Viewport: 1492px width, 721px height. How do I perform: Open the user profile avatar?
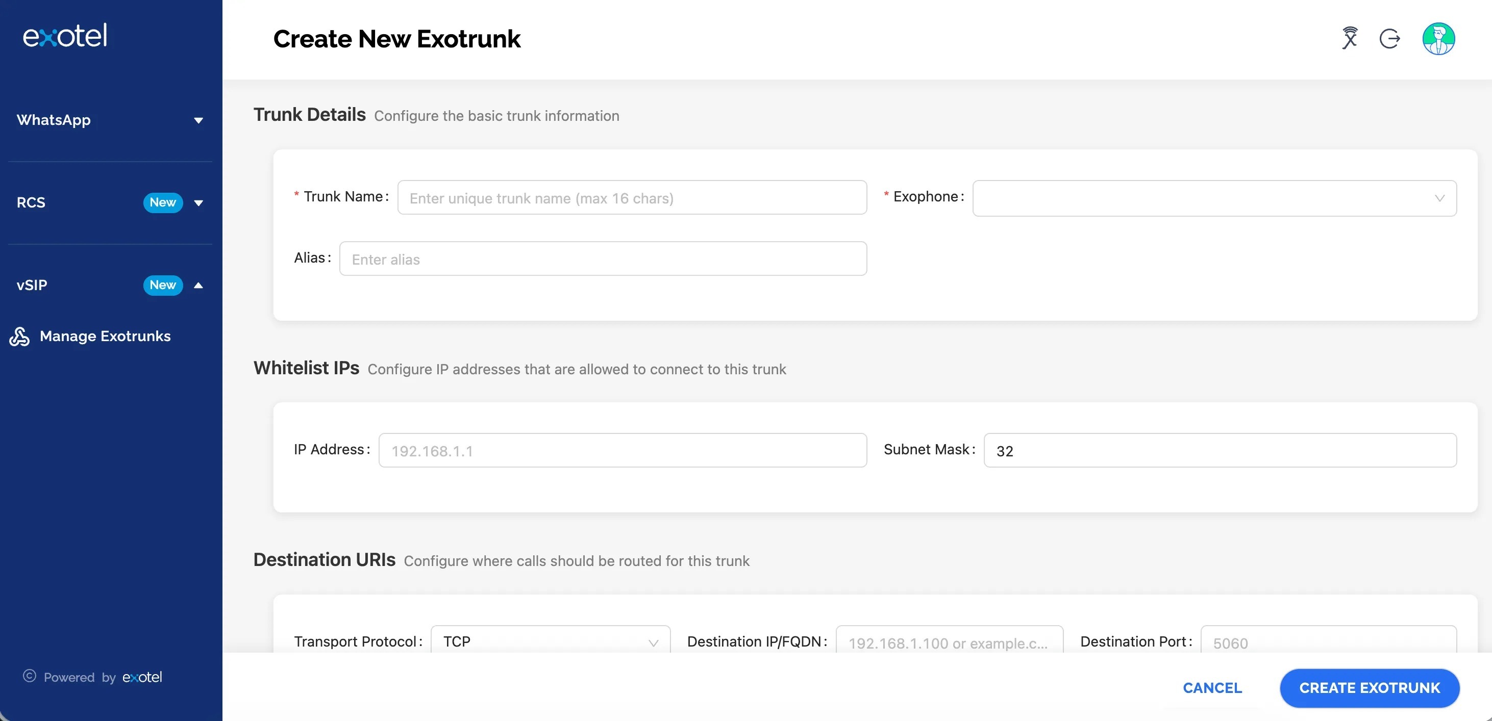[1438, 39]
